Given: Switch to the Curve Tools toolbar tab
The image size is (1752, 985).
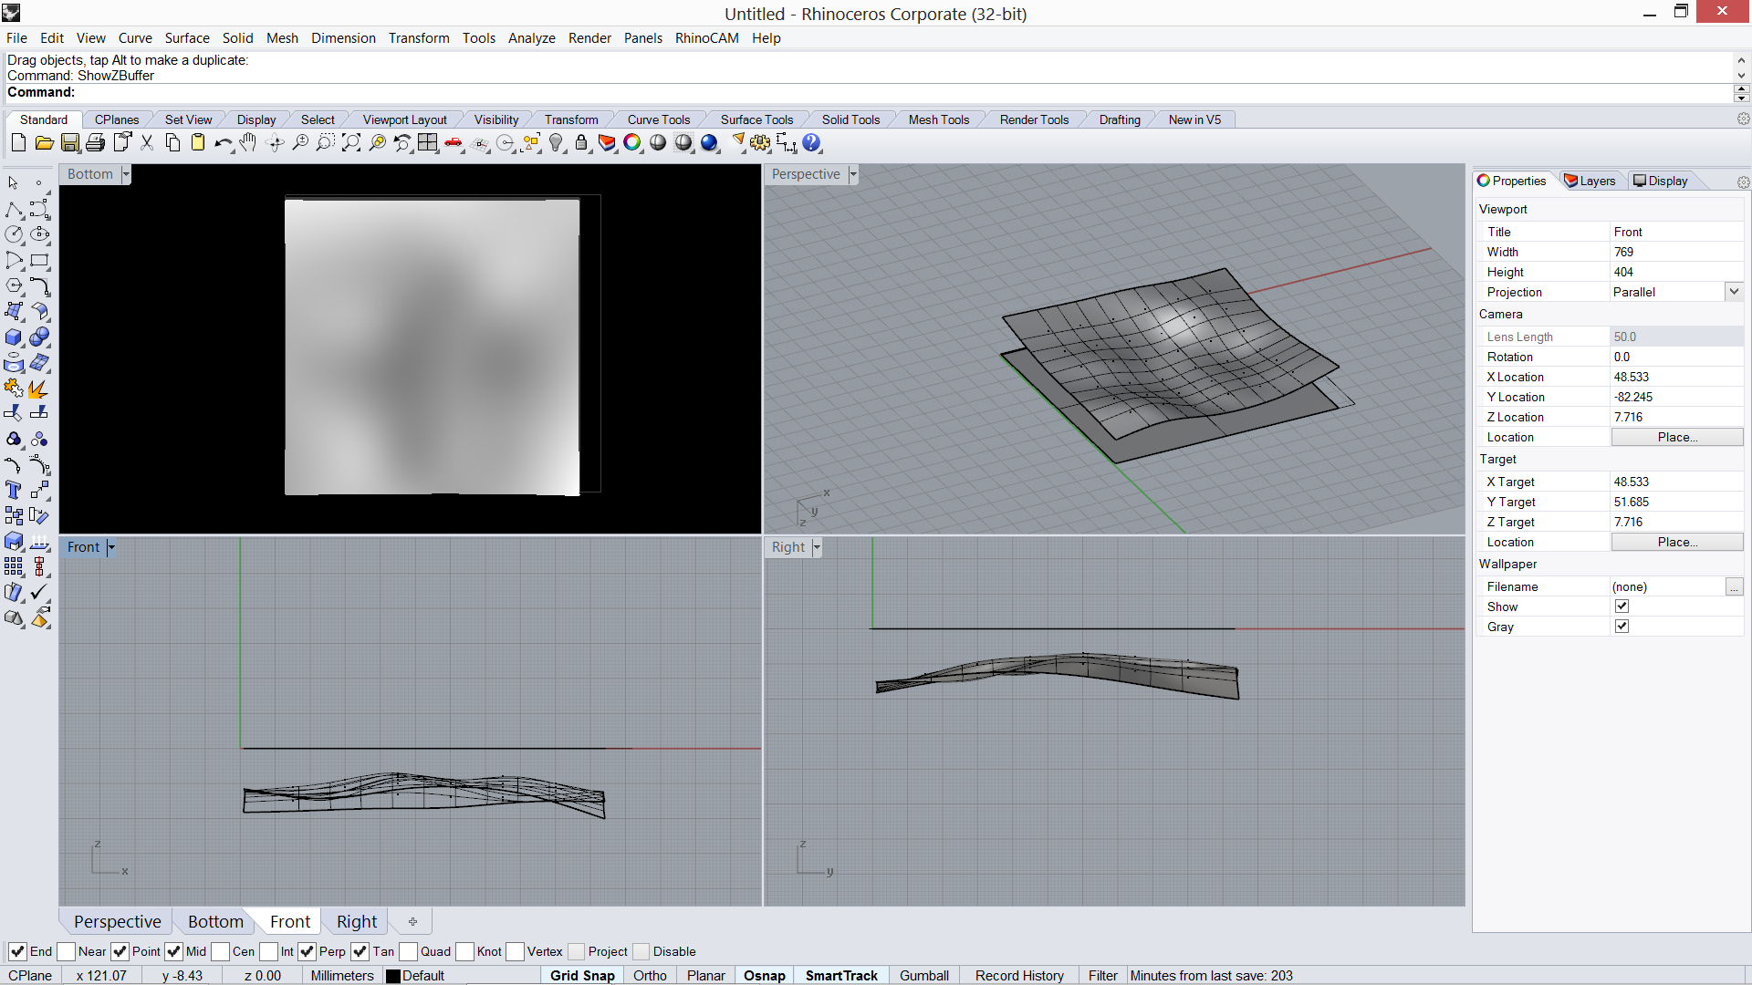Looking at the screenshot, I should pyautogui.click(x=658, y=119).
